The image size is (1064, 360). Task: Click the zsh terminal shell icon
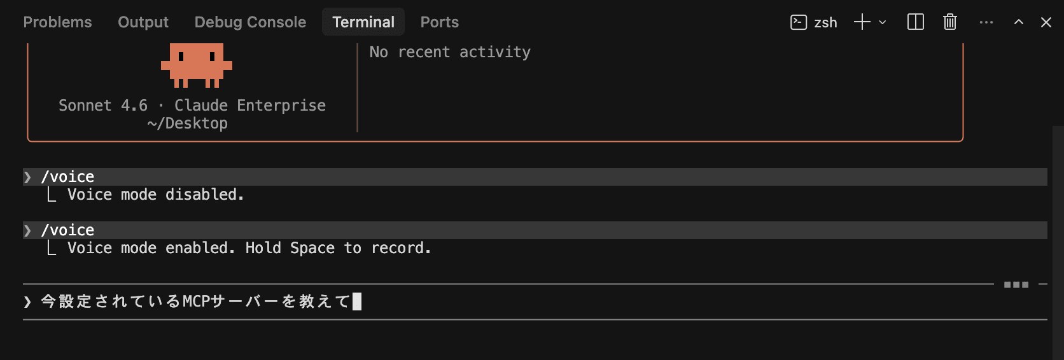point(798,22)
